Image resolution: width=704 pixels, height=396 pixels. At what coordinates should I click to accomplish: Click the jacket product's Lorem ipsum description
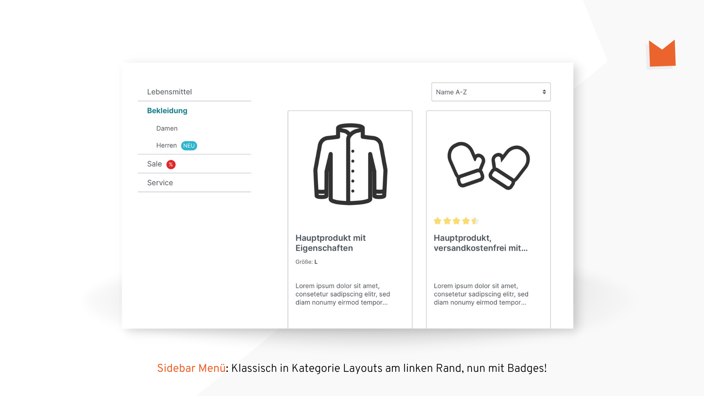(x=343, y=294)
